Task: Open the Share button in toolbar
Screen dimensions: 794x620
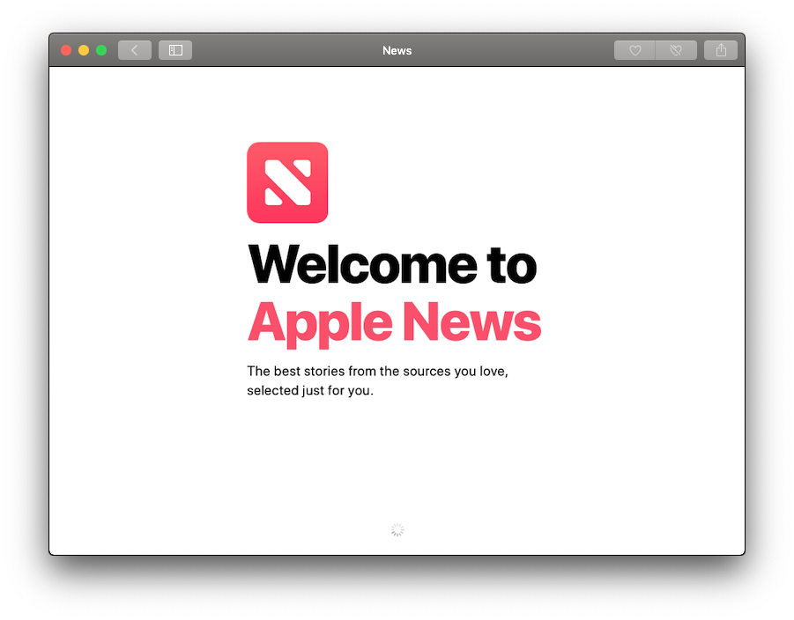Action: tap(721, 50)
